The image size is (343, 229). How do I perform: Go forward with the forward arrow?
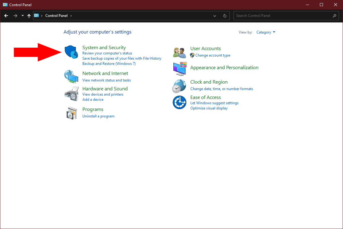click(x=15, y=16)
